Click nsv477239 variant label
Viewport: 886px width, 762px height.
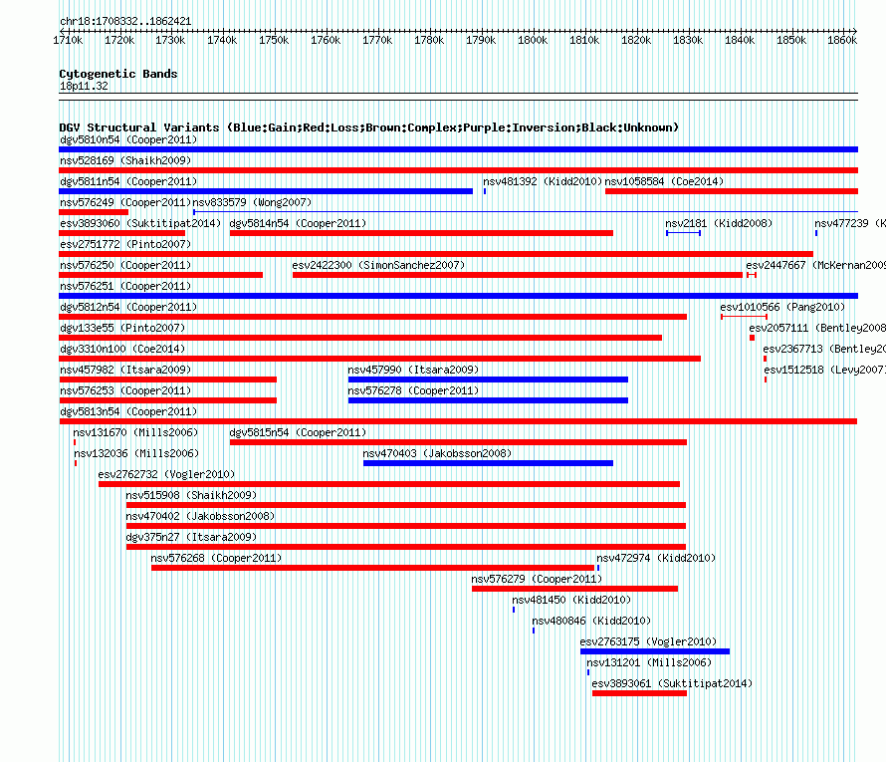click(850, 223)
